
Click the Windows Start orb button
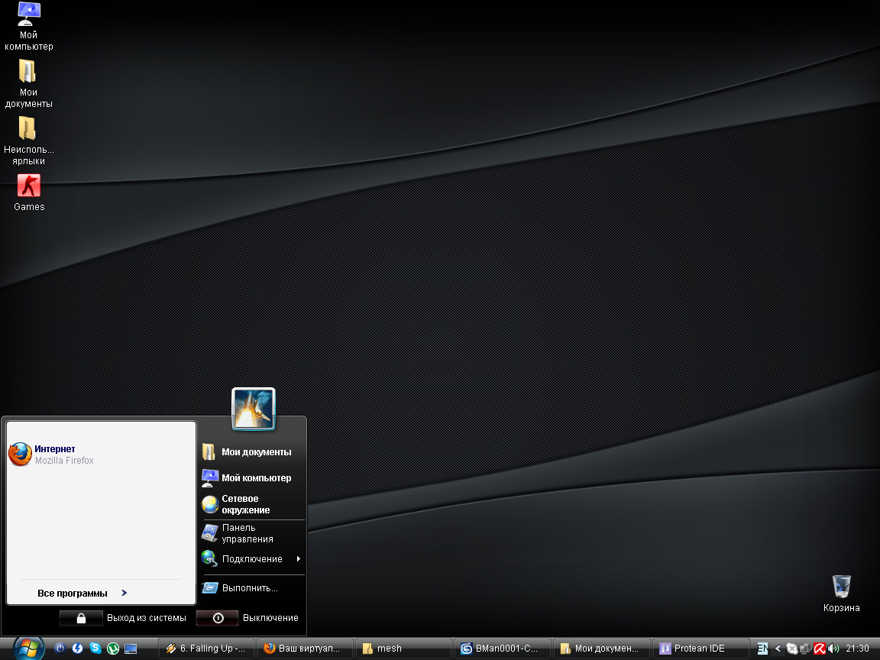point(28,648)
